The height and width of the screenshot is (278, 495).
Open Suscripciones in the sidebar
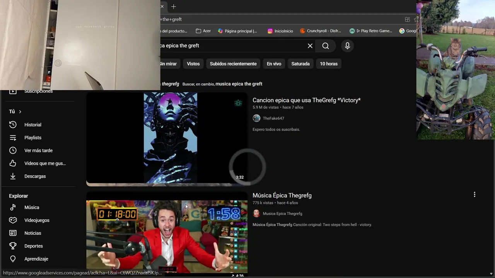pos(38,92)
